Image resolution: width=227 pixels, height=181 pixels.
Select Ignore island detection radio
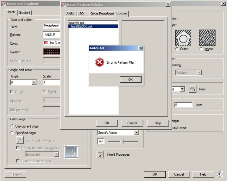(201, 49)
